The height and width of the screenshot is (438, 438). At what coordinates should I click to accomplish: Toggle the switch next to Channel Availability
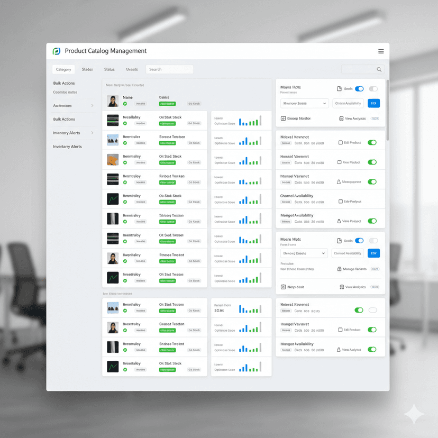pos(372,202)
